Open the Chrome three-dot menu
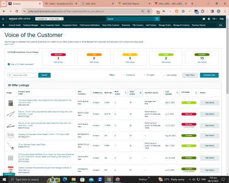The width and height of the screenshot is (229, 183). point(225,11)
